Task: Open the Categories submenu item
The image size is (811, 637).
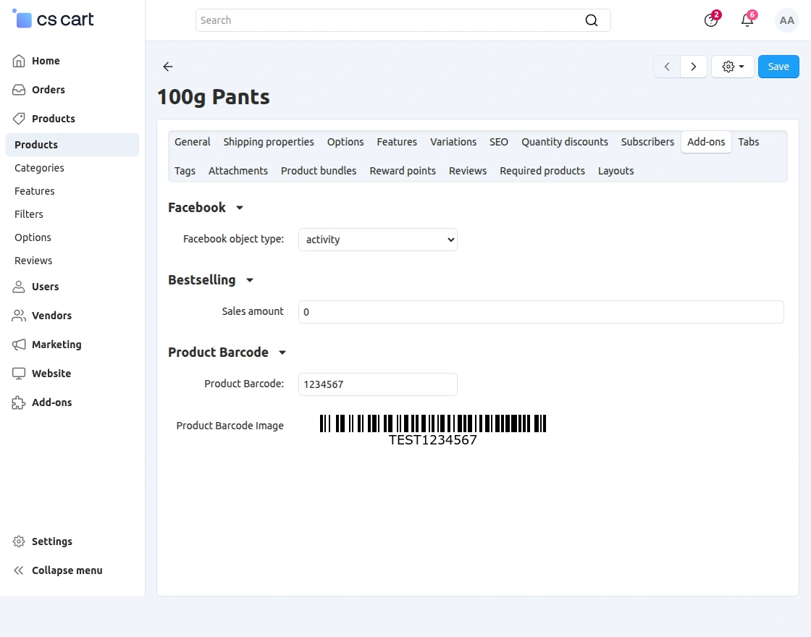Action: tap(39, 168)
